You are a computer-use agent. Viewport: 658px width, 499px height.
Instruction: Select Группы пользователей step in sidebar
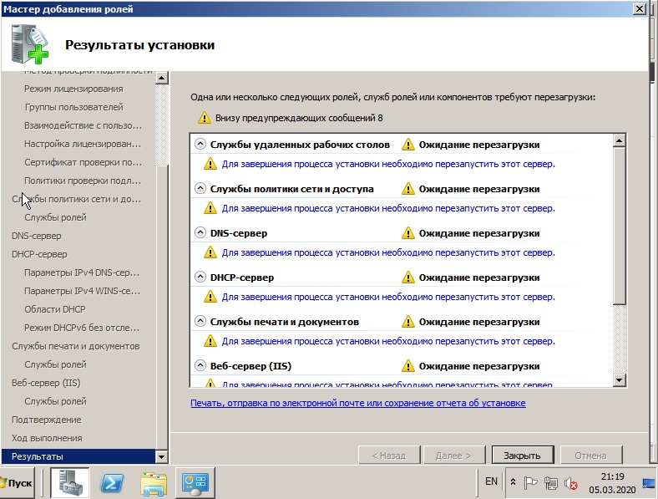73,107
